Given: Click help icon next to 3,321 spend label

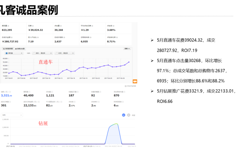Looking at the screenshot, I should pyautogui.click(x=10, y=92).
